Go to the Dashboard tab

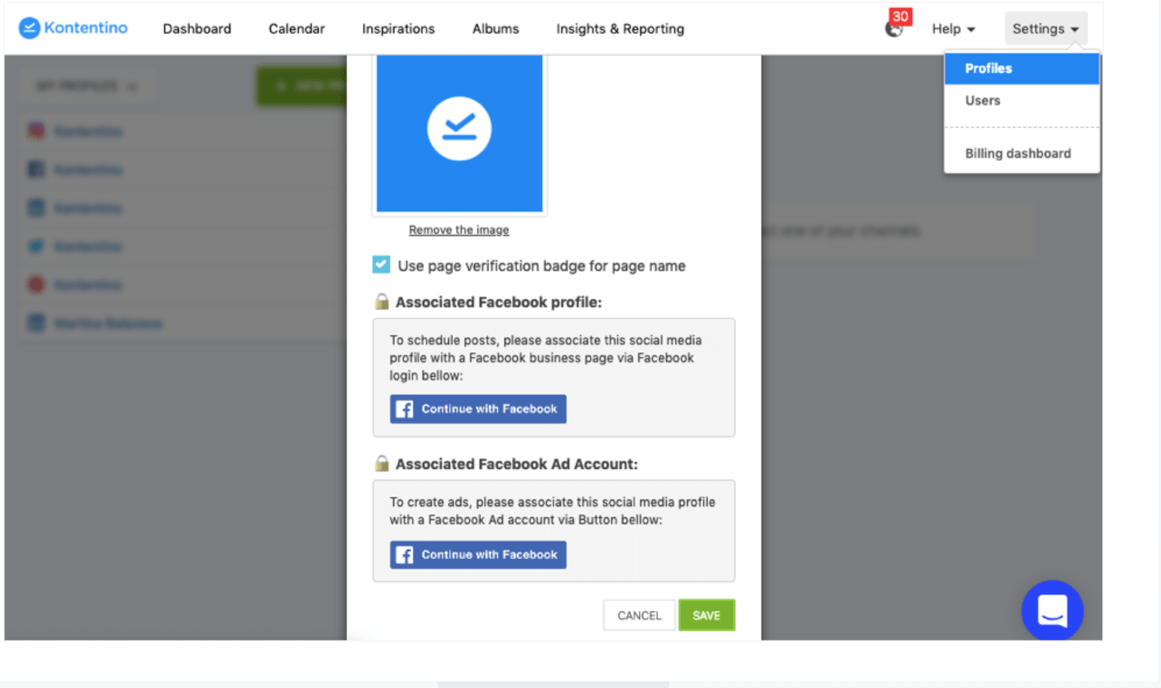pyautogui.click(x=197, y=29)
